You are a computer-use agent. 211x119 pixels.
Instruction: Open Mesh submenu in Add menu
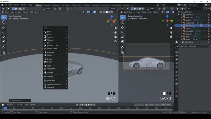point(55,32)
